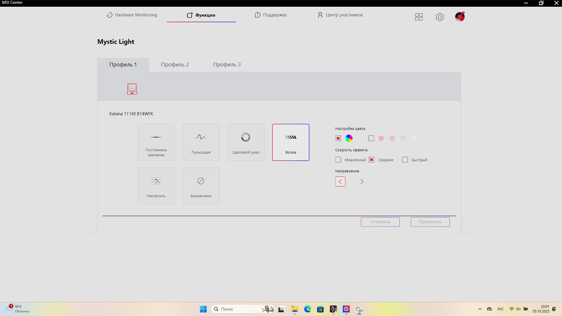Enable slow speed checkbox (Медленный)
The height and width of the screenshot is (316, 562).
click(x=338, y=160)
